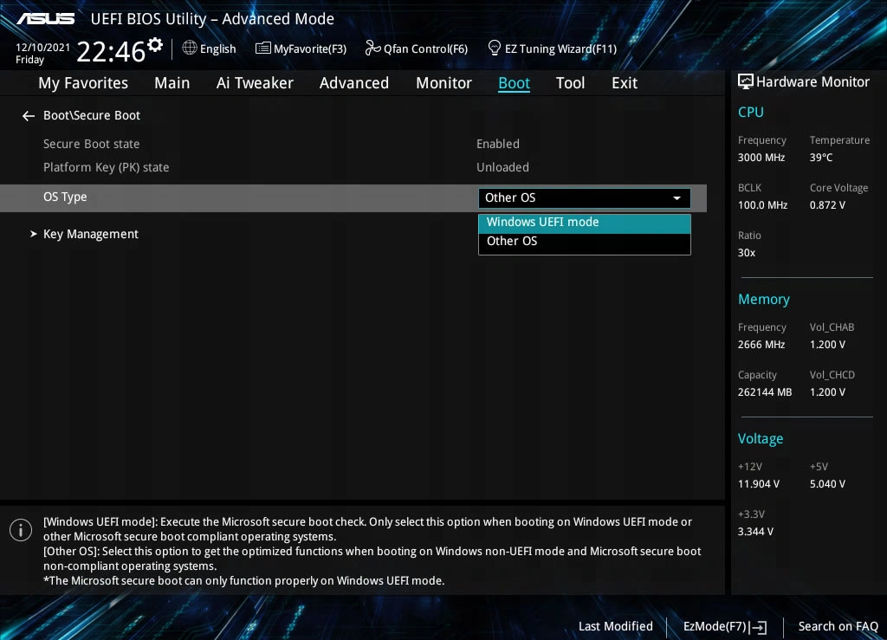Click the CPU section heading
The image size is (887, 640).
click(751, 112)
